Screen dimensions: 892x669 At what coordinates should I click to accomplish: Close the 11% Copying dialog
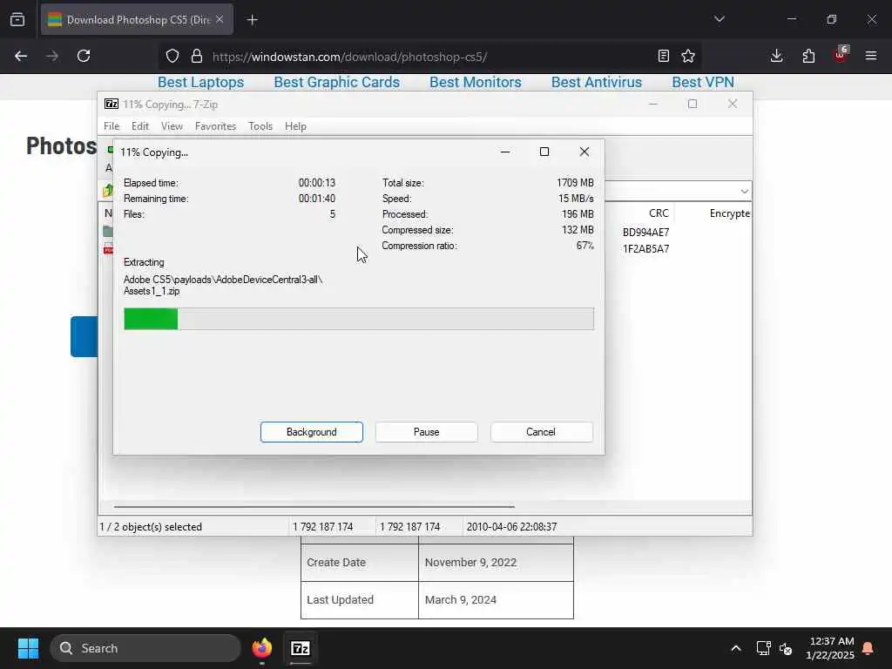(x=585, y=152)
